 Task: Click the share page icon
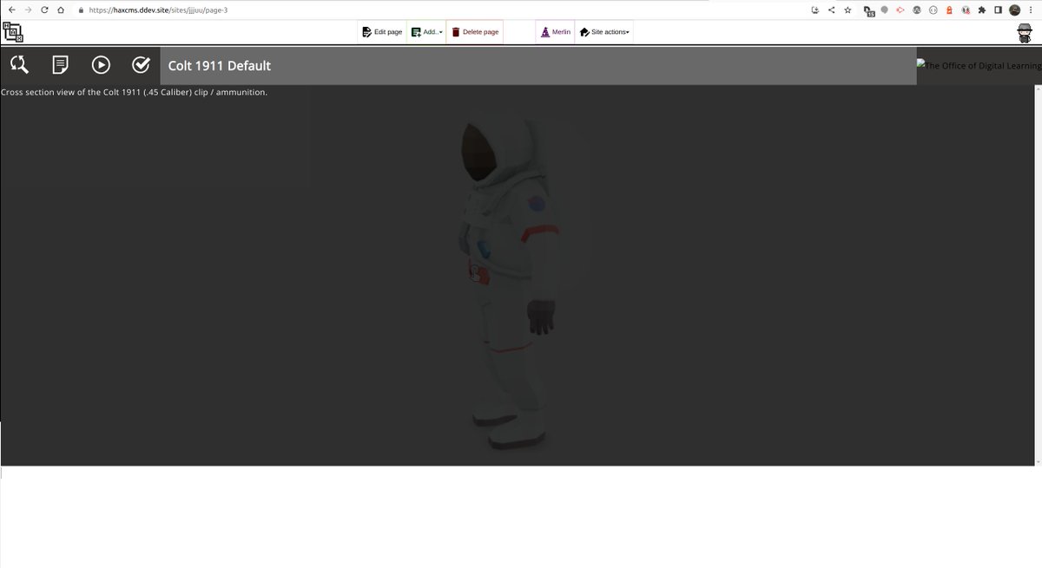831,10
